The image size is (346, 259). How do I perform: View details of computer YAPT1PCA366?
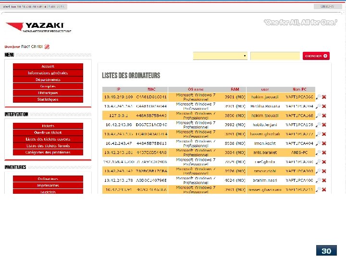[x=319, y=97]
